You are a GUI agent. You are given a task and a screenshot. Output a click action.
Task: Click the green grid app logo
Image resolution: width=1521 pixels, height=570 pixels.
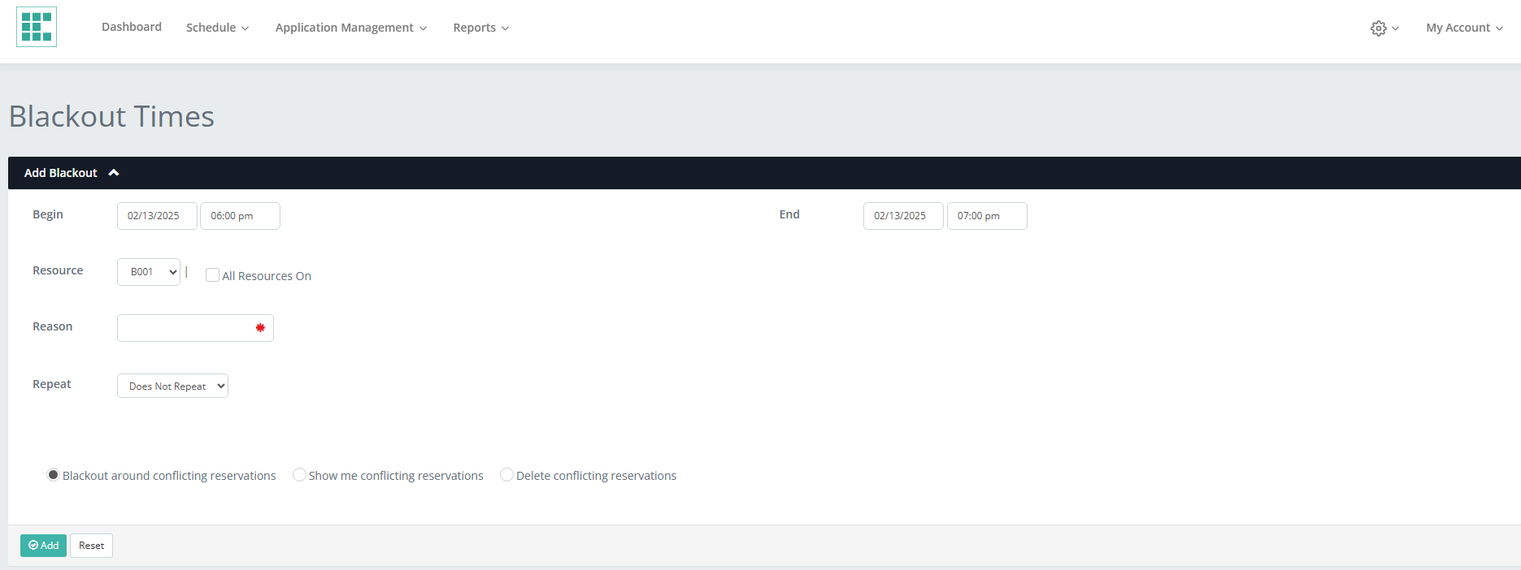[37, 27]
